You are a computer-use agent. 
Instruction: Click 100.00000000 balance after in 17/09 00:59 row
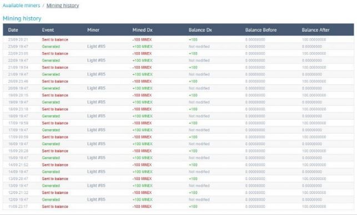(x=314, y=137)
